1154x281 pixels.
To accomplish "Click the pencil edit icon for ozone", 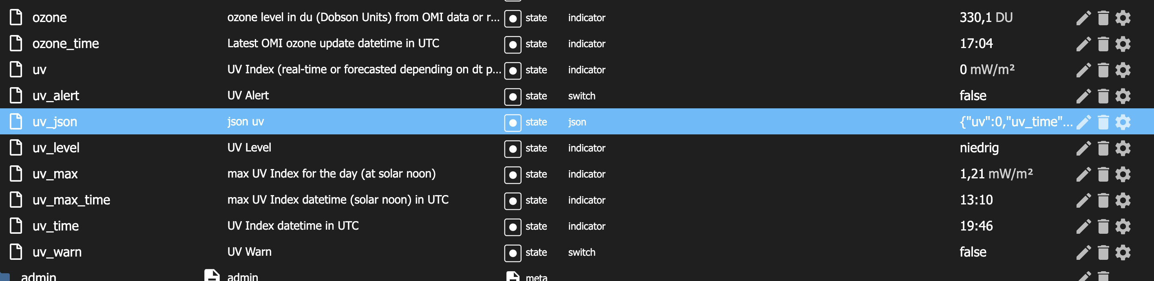I will pos(1083,18).
